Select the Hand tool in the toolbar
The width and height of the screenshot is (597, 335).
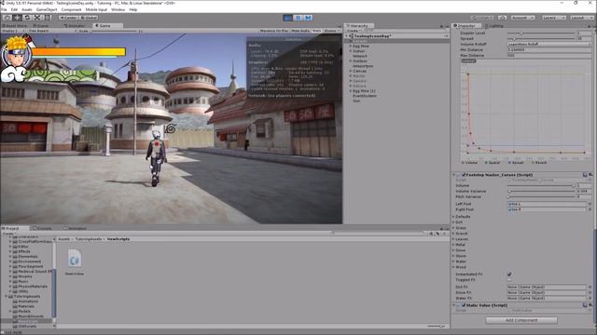[7, 18]
